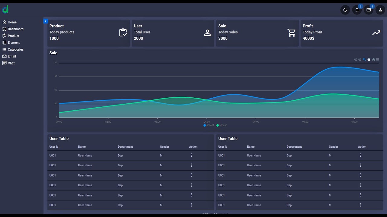387x217 pixels.
Task: Open Email in the sidebar
Action: pos(9,56)
